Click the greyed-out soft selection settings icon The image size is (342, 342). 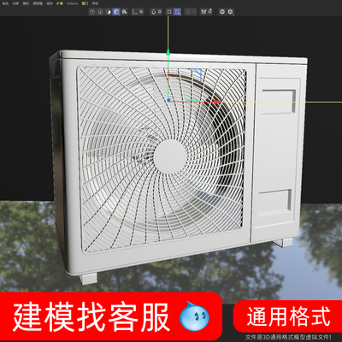(x=194, y=12)
